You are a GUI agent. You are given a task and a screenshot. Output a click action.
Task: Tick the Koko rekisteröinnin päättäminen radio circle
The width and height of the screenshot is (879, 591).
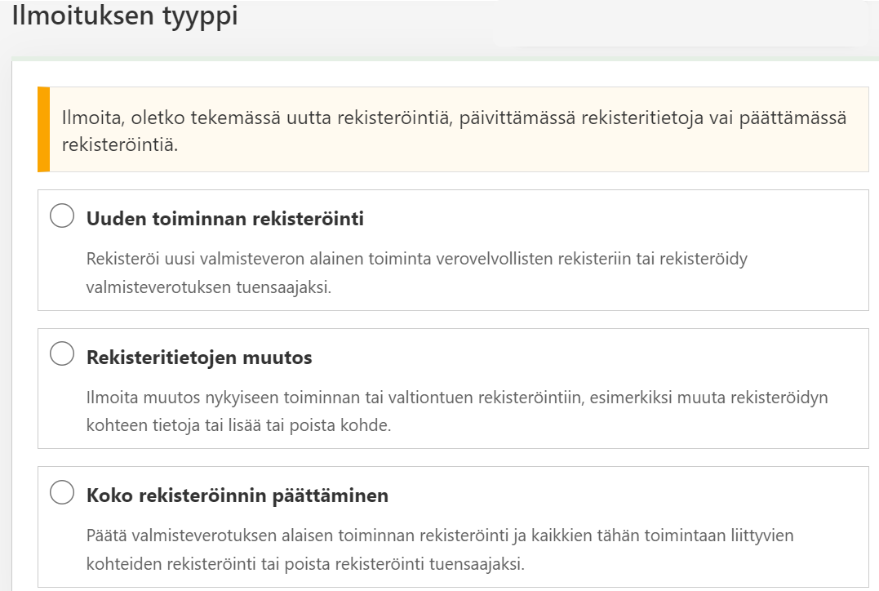point(62,493)
